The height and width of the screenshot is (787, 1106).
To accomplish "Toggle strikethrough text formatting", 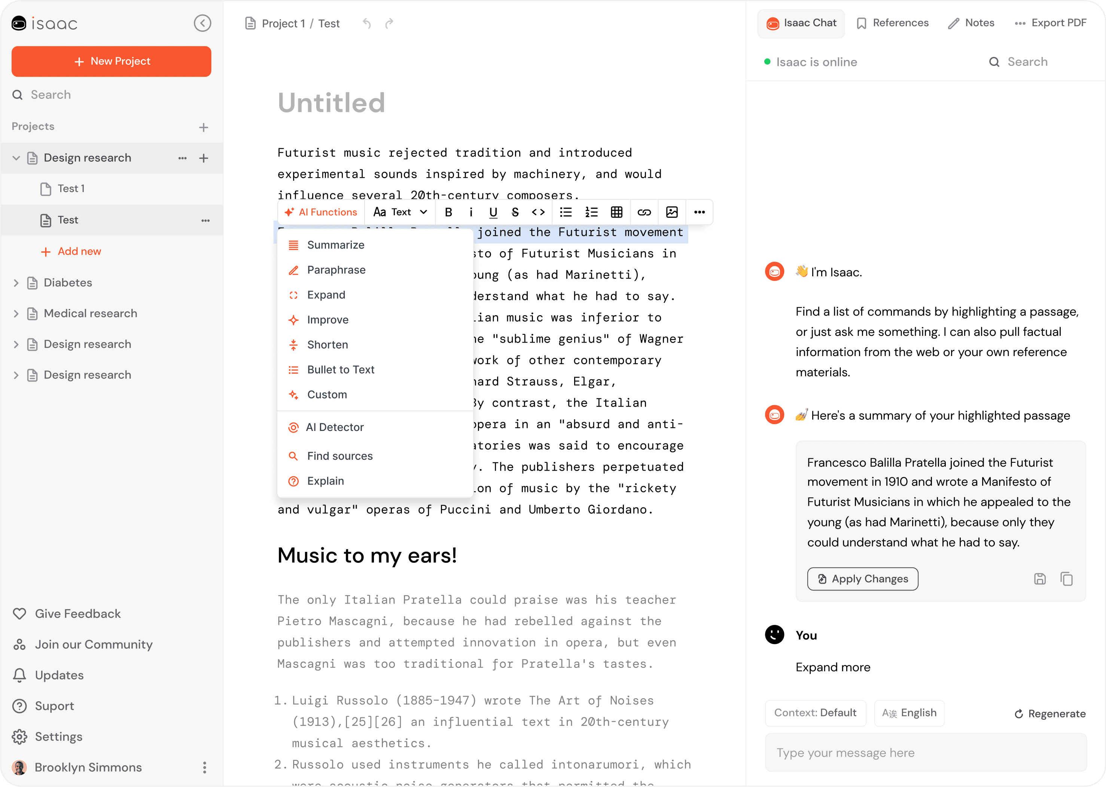I will click(x=515, y=212).
